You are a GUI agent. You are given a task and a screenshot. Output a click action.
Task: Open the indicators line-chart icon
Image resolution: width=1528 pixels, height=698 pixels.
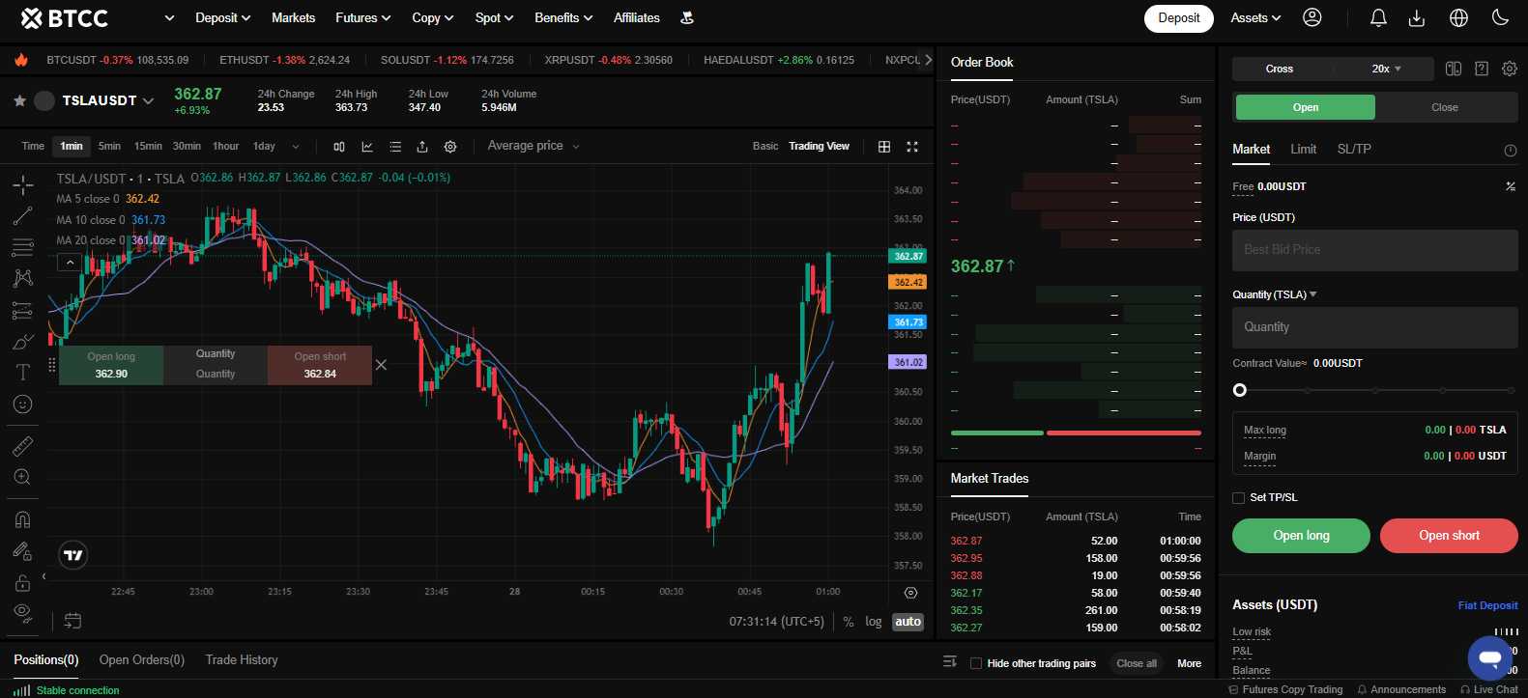click(367, 147)
